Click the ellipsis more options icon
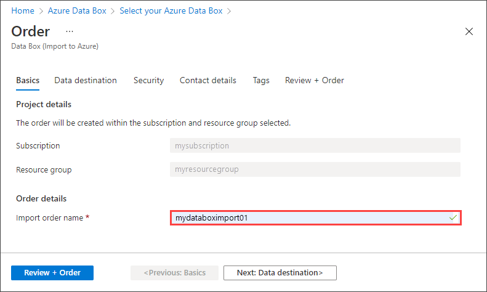Viewport: 487px width, 292px height. pos(70,31)
